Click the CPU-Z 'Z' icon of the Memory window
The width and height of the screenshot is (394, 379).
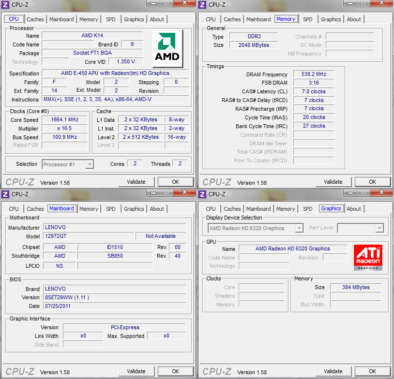pyautogui.click(x=201, y=4)
